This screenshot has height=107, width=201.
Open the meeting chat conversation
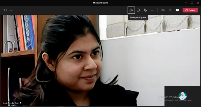138,10
